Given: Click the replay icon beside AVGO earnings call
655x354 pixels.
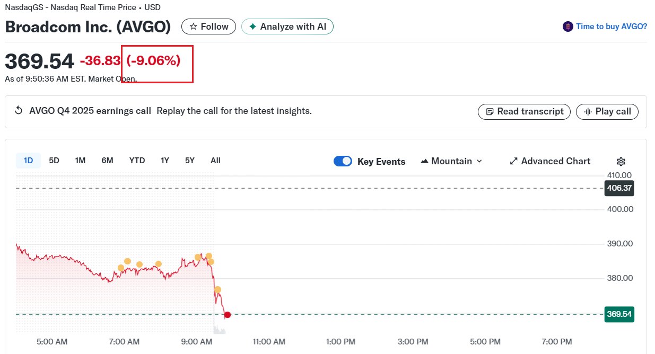Looking at the screenshot, I should click(x=19, y=111).
